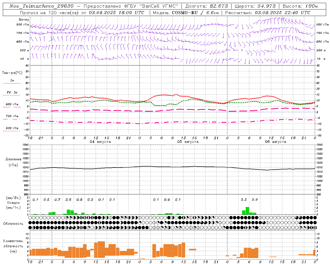Click the '06 августа' date label

pos(276,142)
